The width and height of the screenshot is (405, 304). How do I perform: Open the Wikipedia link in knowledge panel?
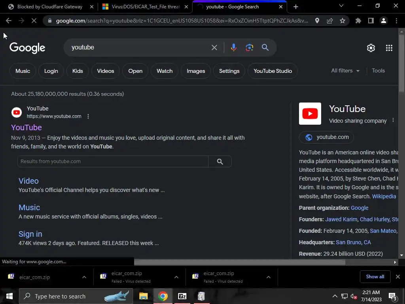384,196
